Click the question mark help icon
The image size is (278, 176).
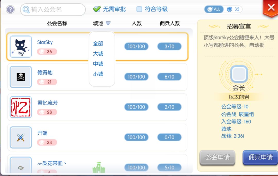click(x=10, y=10)
